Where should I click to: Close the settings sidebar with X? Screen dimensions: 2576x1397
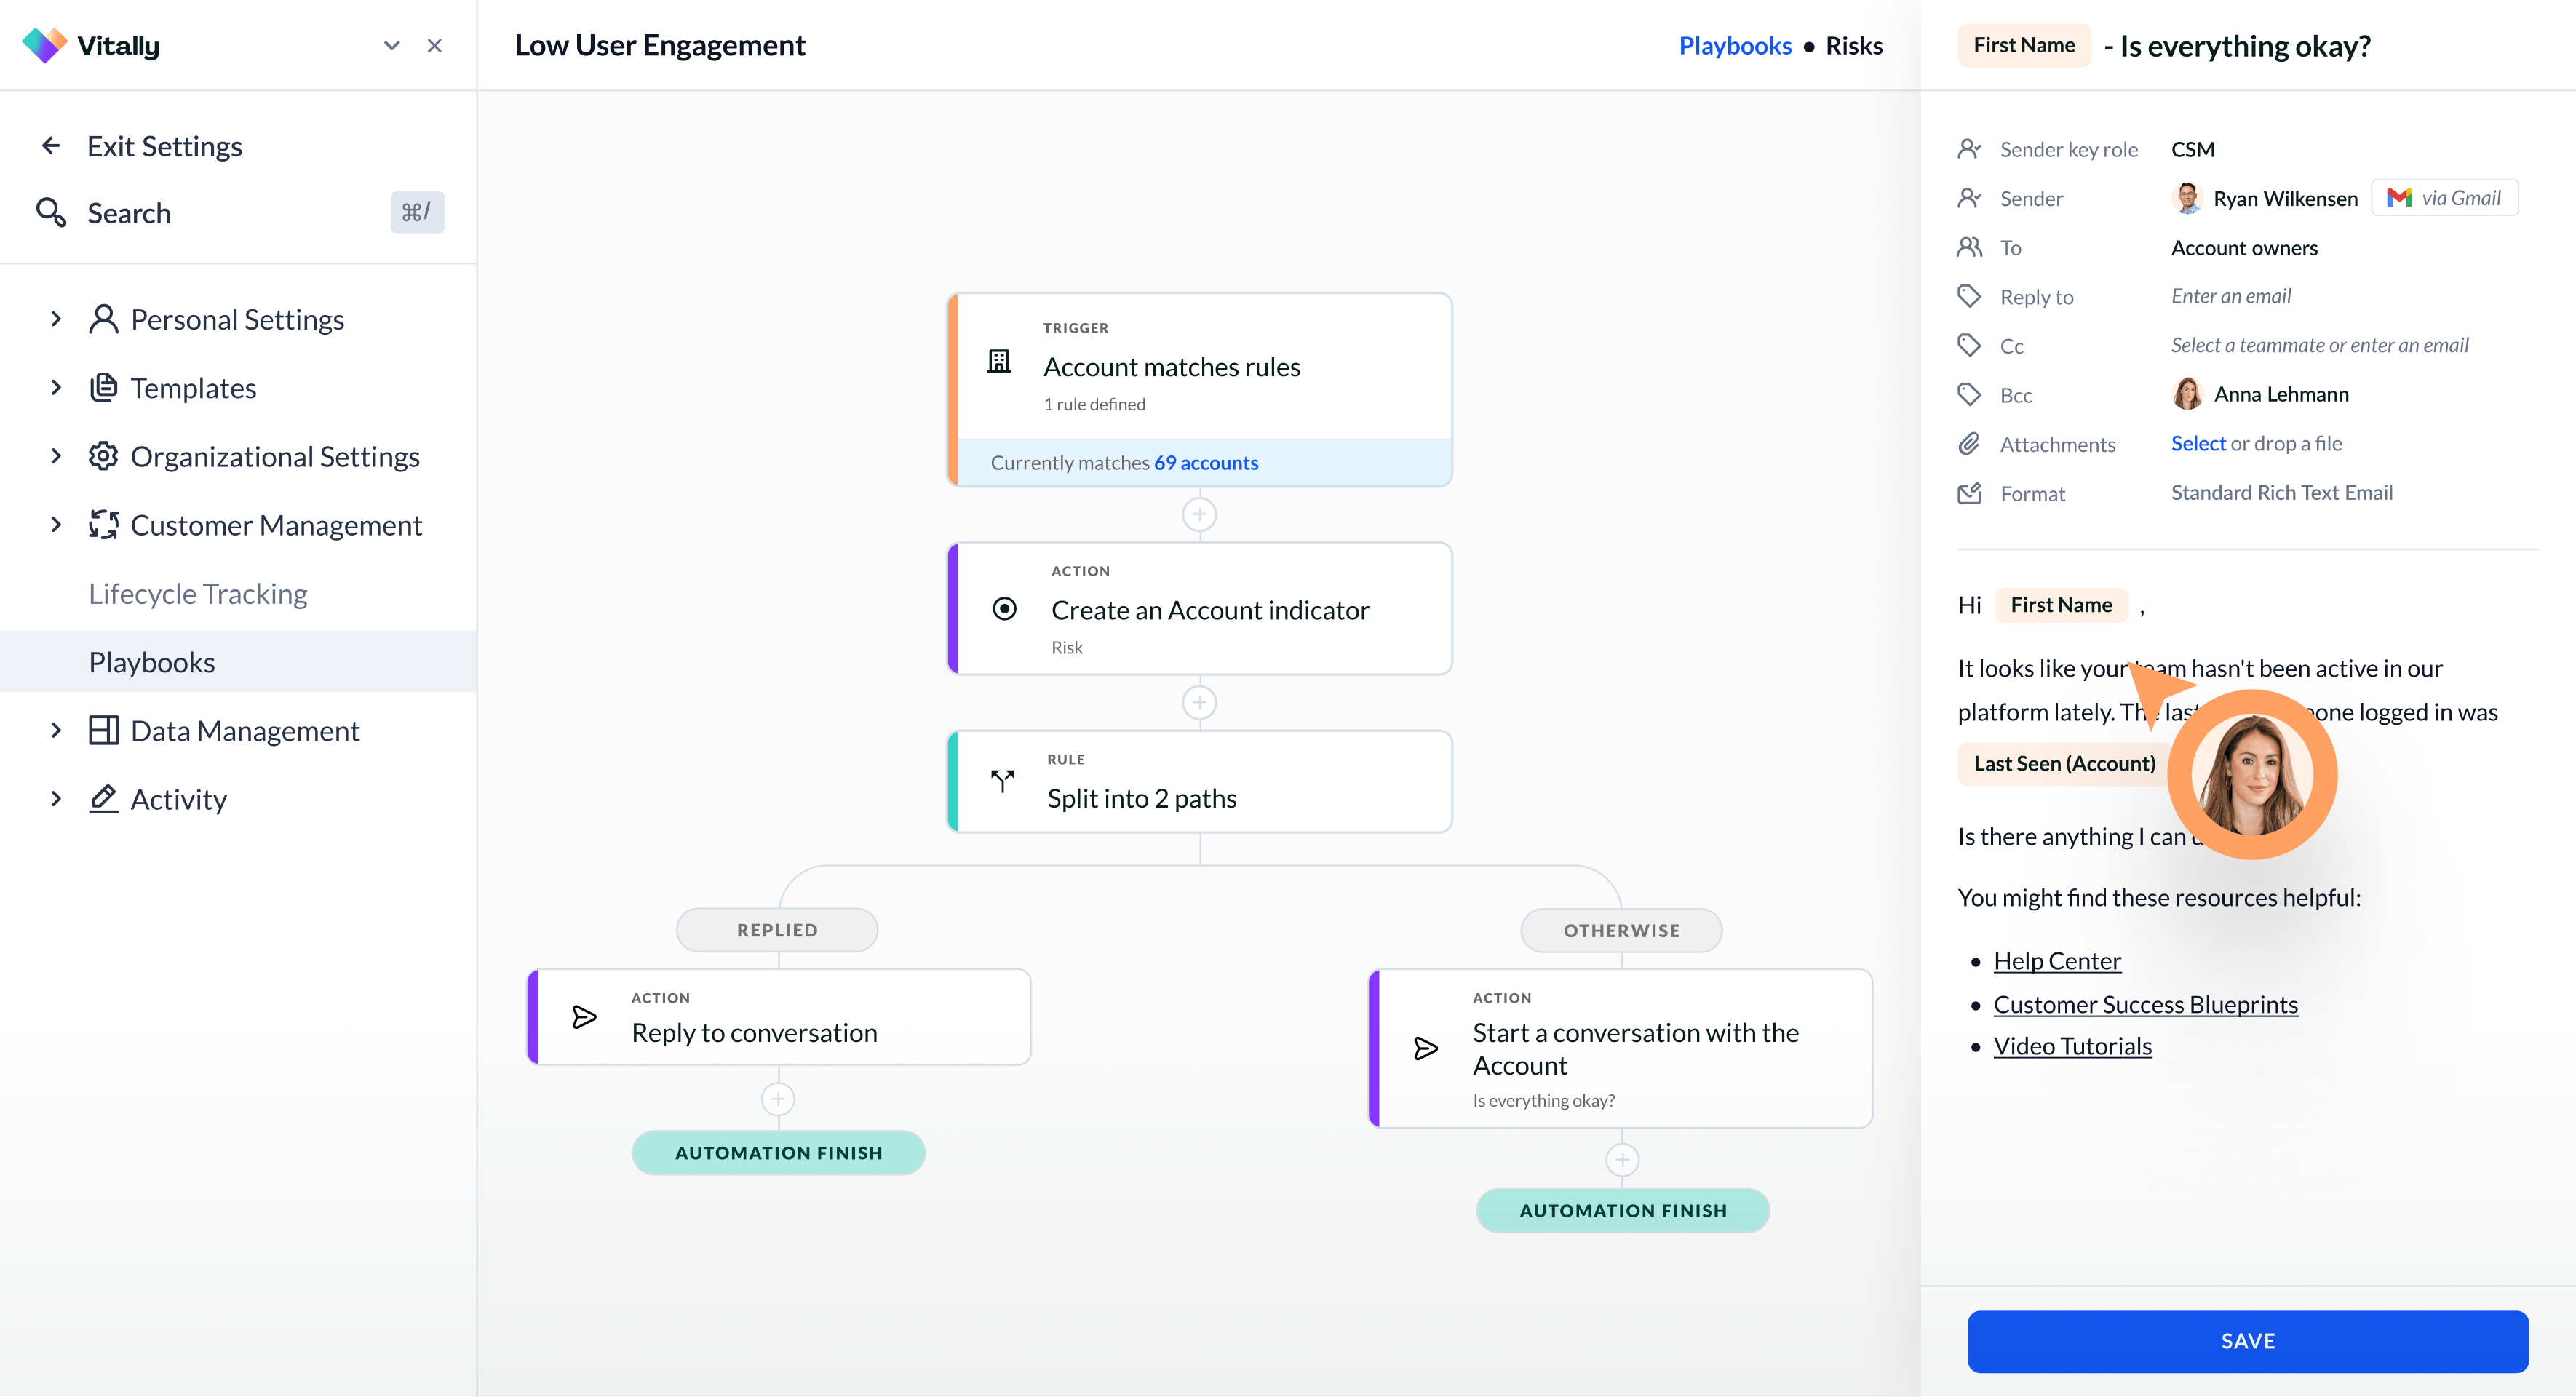[x=435, y=46]
